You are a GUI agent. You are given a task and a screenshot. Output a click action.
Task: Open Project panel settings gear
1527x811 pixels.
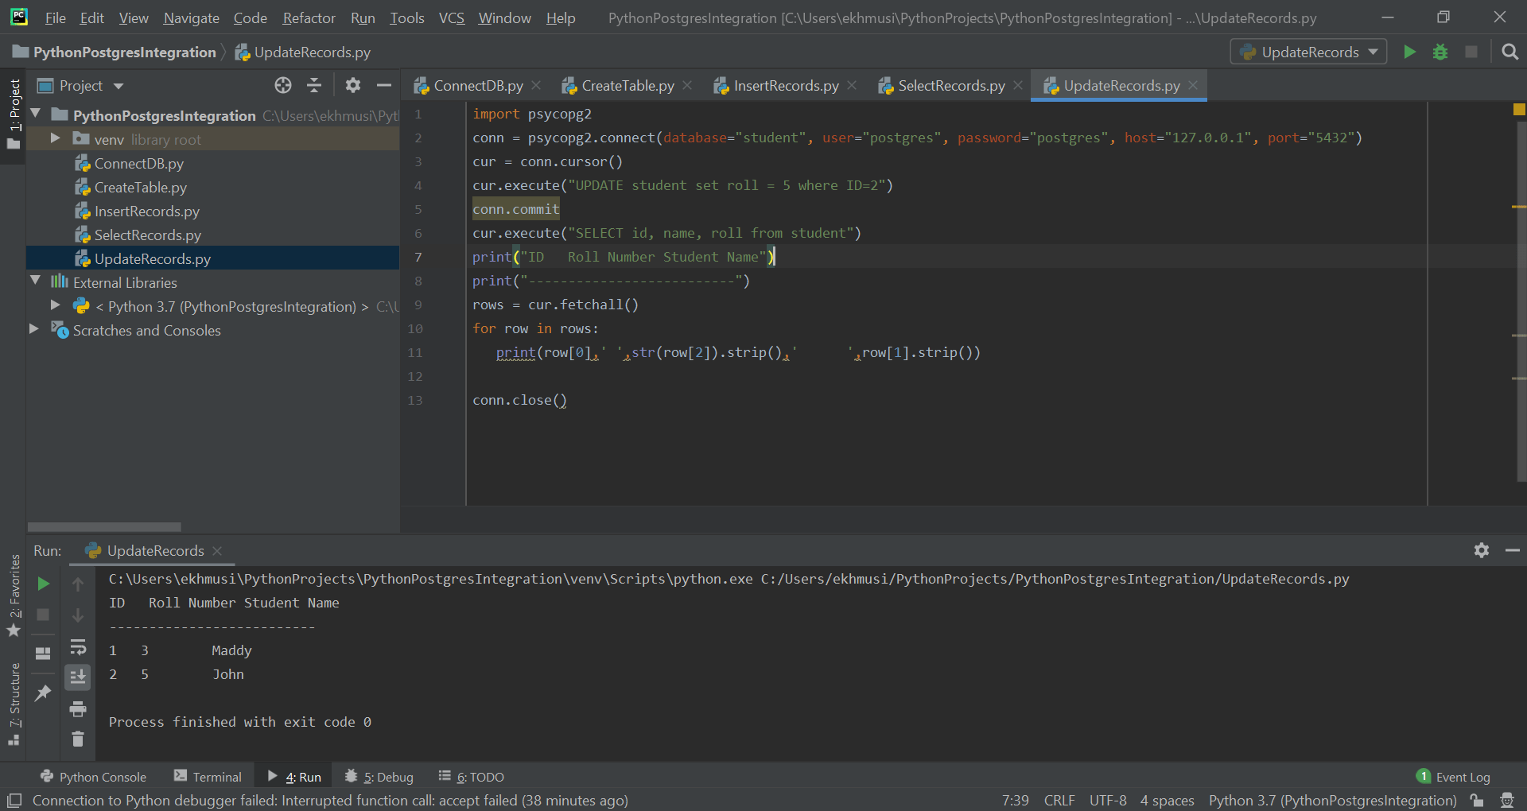pyautogui.click(x=353, y=86)
